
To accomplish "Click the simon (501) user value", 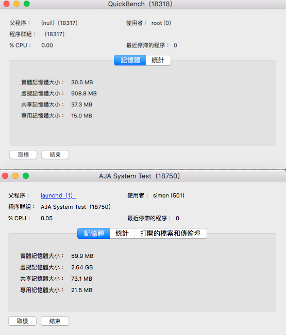I will click(169, 195).
